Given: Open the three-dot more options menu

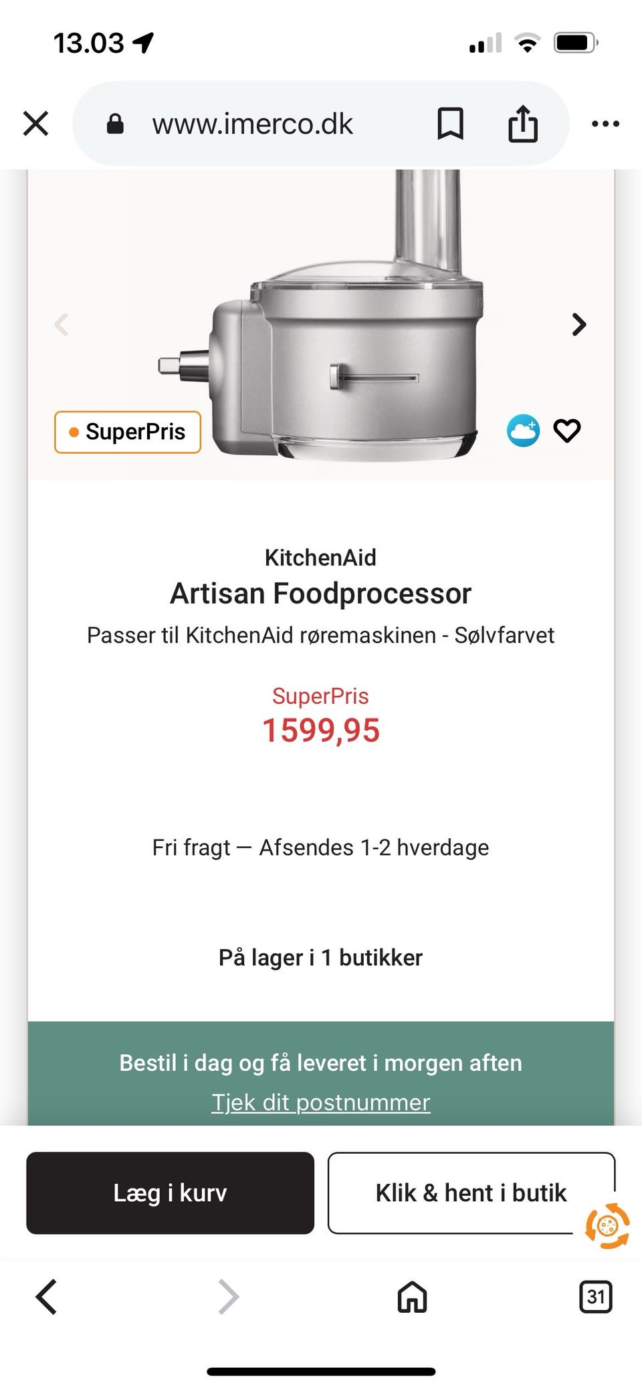Looking at the screenshot, I should [x=605, y=124].
